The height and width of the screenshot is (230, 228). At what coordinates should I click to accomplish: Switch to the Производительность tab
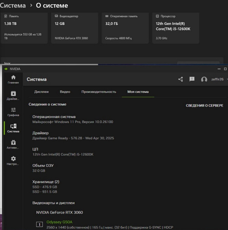[x=99, y=92]
